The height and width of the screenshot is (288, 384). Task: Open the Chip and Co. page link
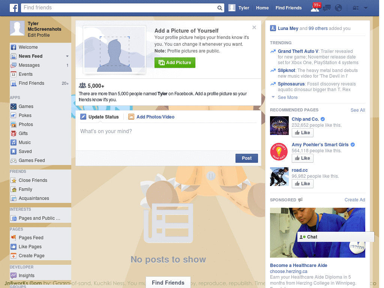click(305, 119)
